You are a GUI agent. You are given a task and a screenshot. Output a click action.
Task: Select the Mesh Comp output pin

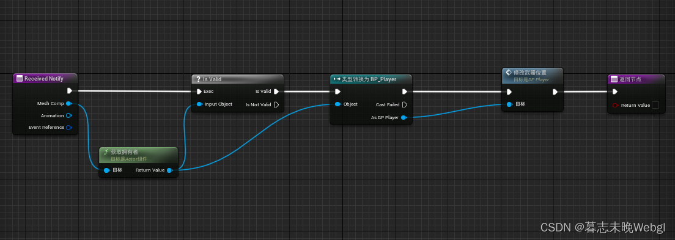pos(68,103)
